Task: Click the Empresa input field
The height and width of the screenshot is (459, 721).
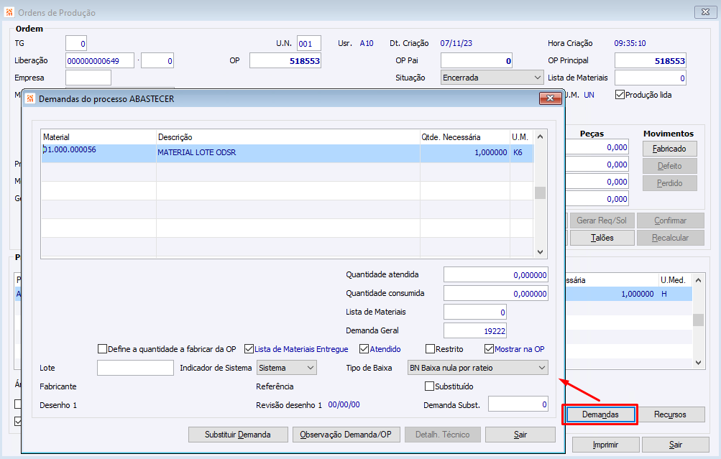Action: pos(88,78)
